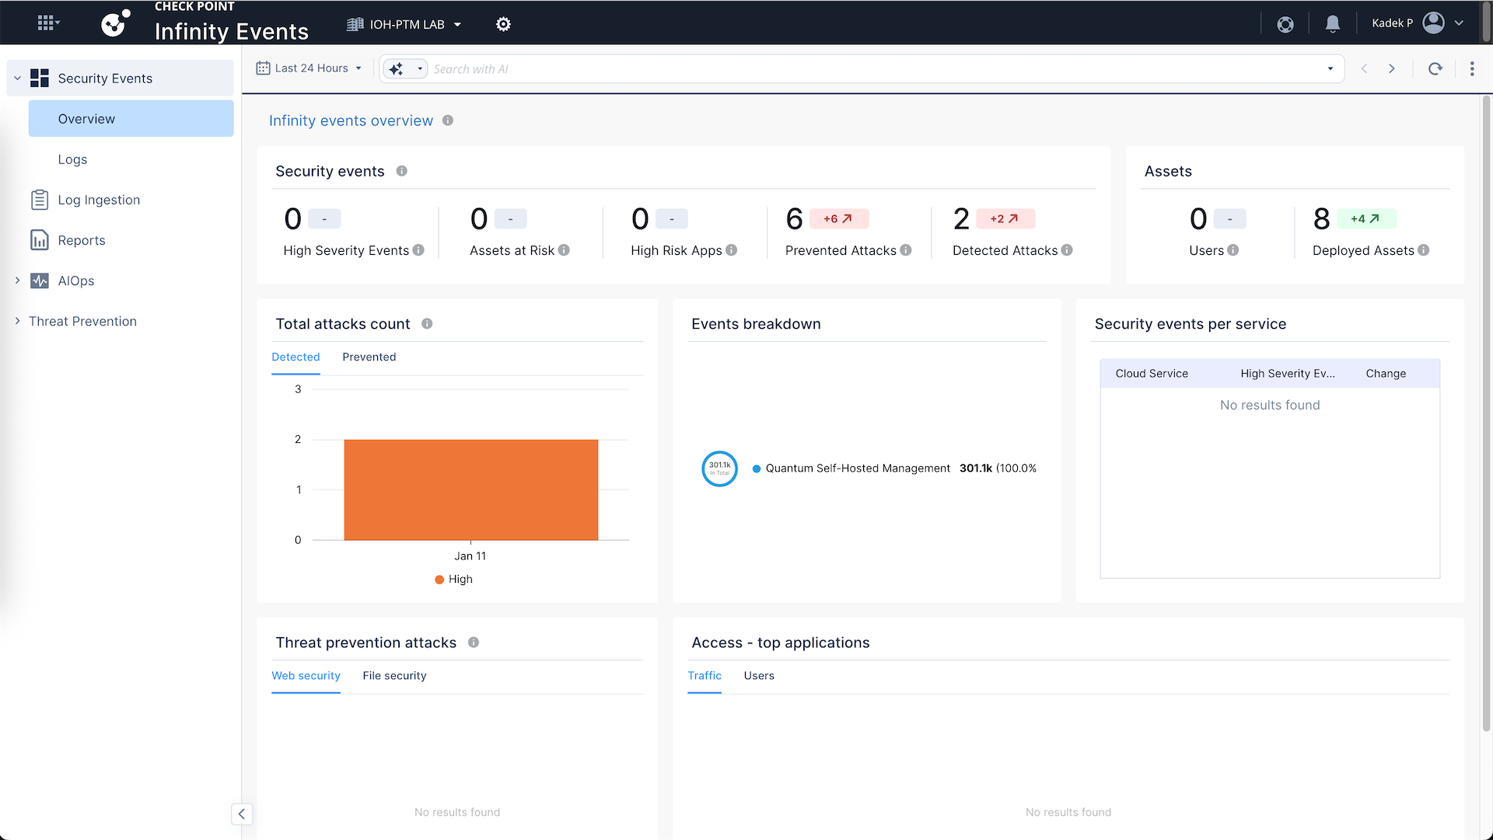Click the help lifebuoy icon
The width and height of the screenshot is (1493, 840).
[1285, 24]
